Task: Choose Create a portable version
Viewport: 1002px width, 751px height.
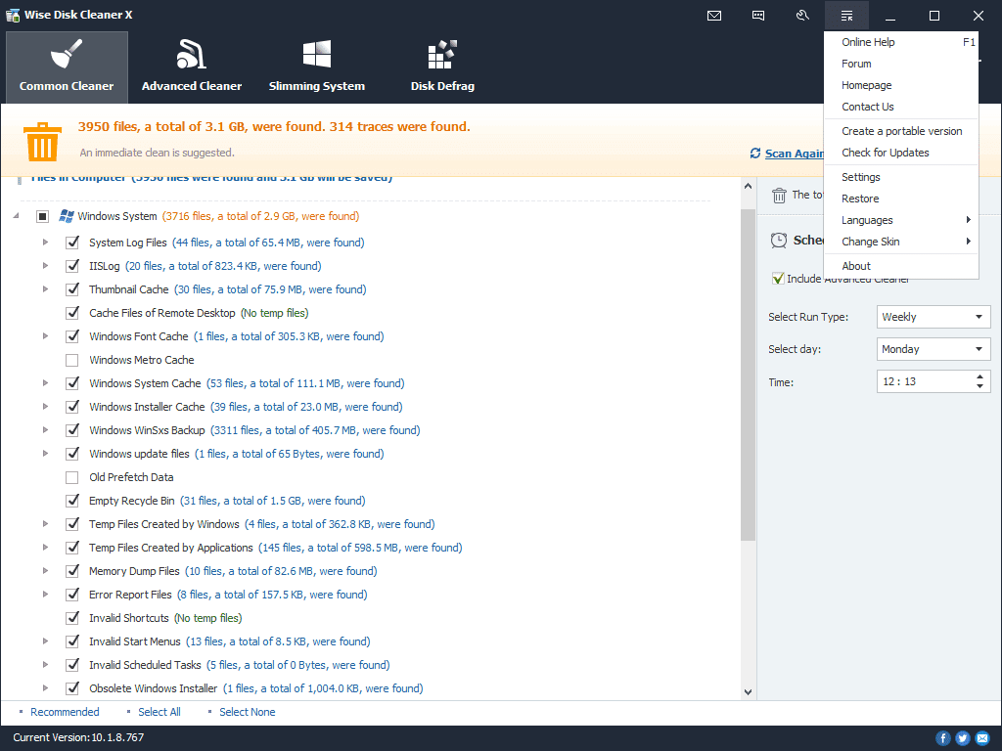Action: 901,131
